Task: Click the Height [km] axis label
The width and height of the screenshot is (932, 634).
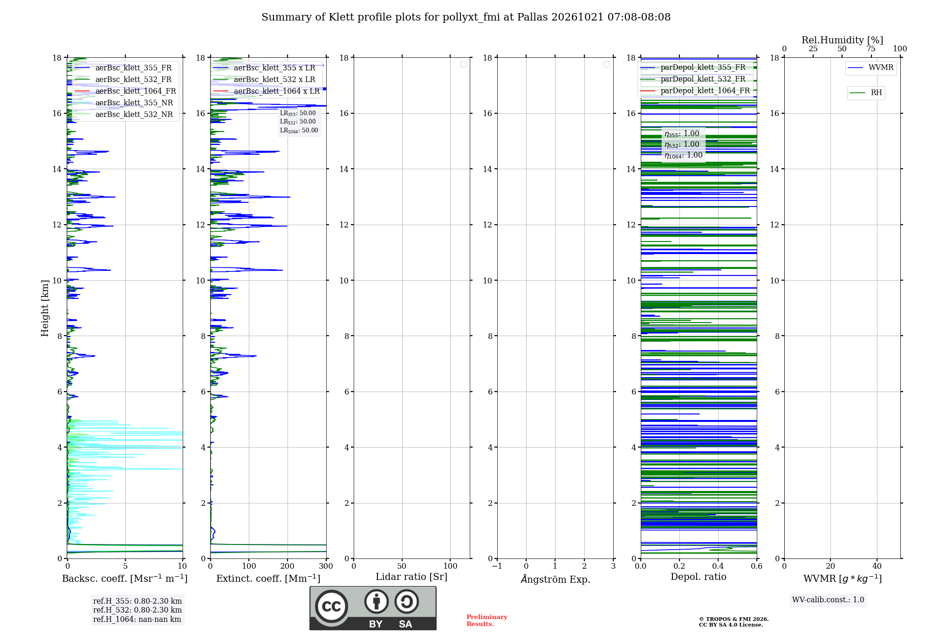Action: tap(45, 308)
